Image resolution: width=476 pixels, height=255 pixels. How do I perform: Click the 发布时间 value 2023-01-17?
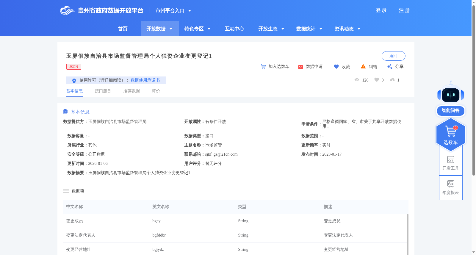point(332,154)
